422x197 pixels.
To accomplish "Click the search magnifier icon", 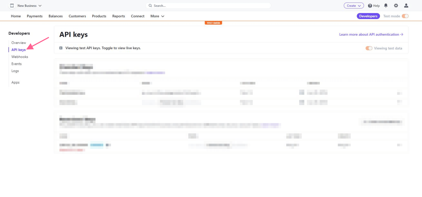I will [x=150, y=6].
